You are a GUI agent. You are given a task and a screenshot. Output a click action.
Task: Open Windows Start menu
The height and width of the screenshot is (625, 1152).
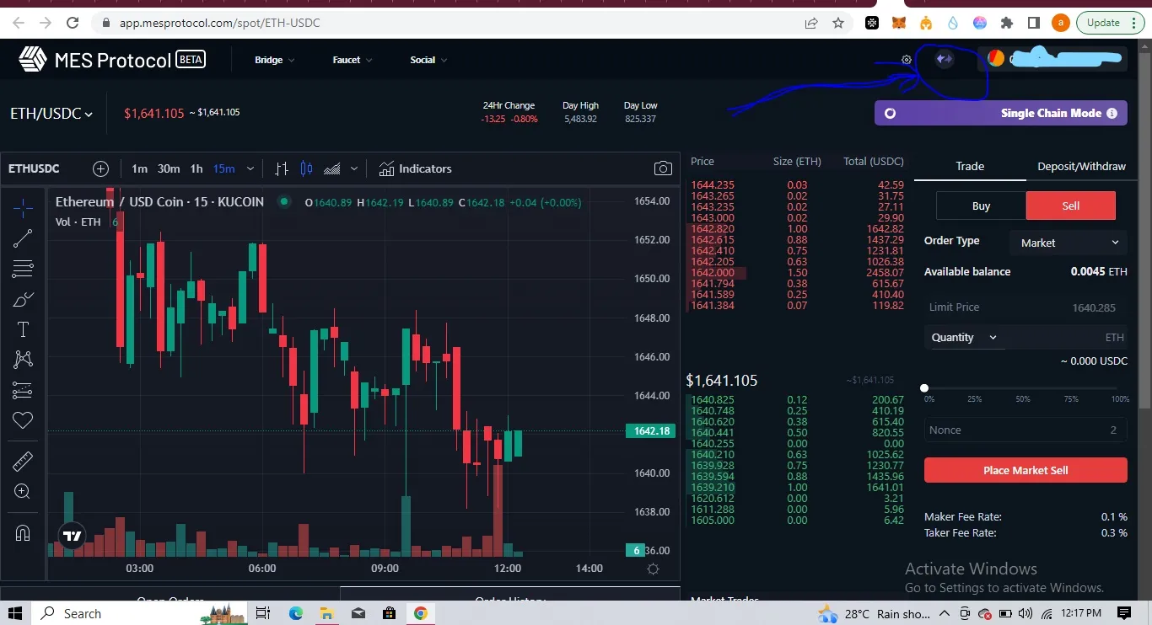(16, 613)
